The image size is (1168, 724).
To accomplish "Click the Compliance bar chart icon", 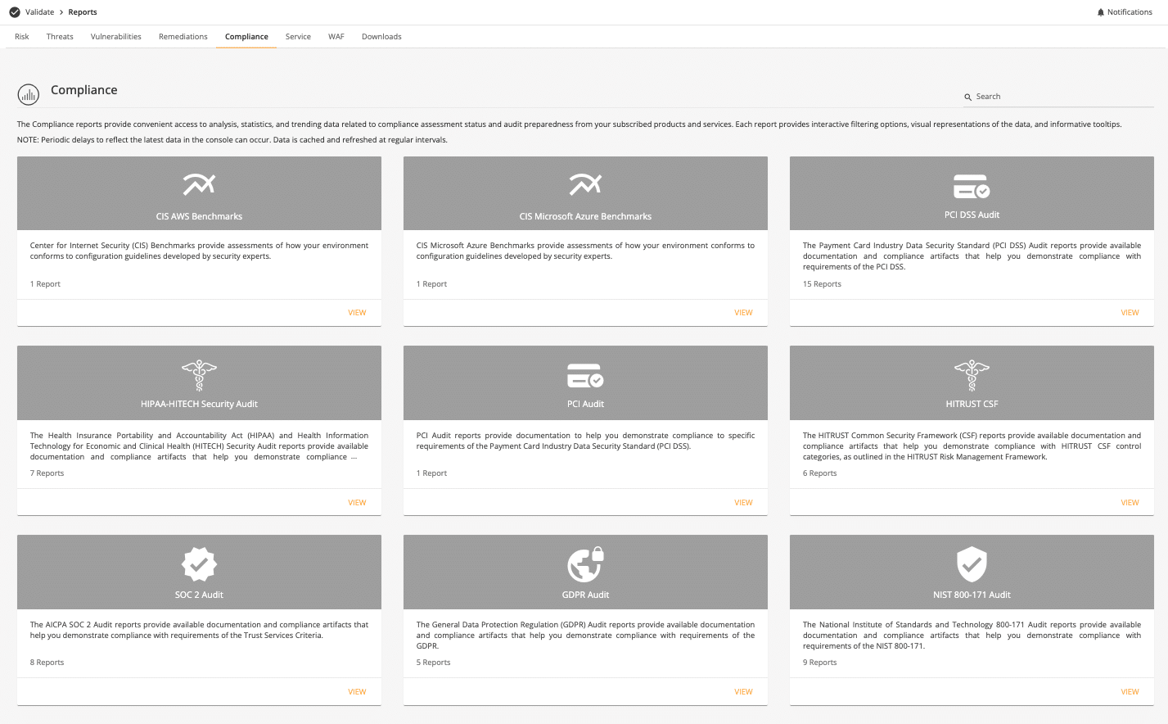I will tap(29, 95).
